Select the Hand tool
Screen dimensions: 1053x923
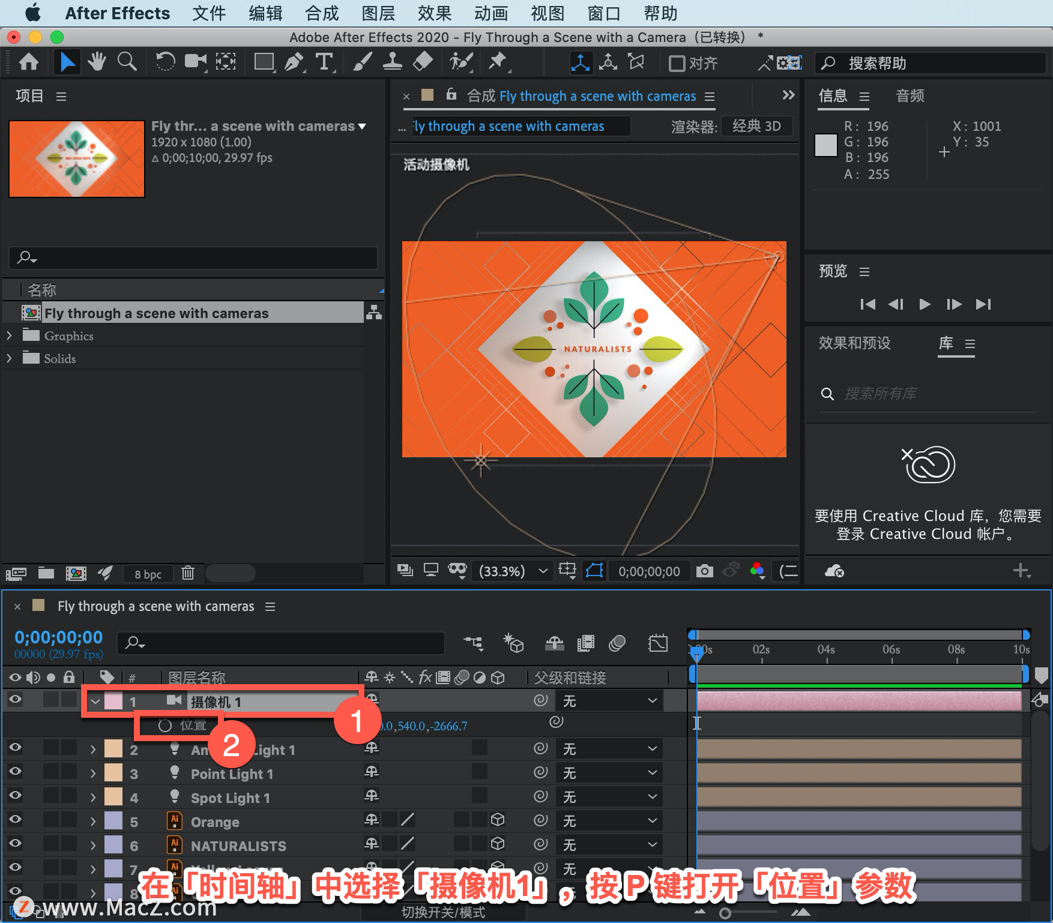pos(97,62)
